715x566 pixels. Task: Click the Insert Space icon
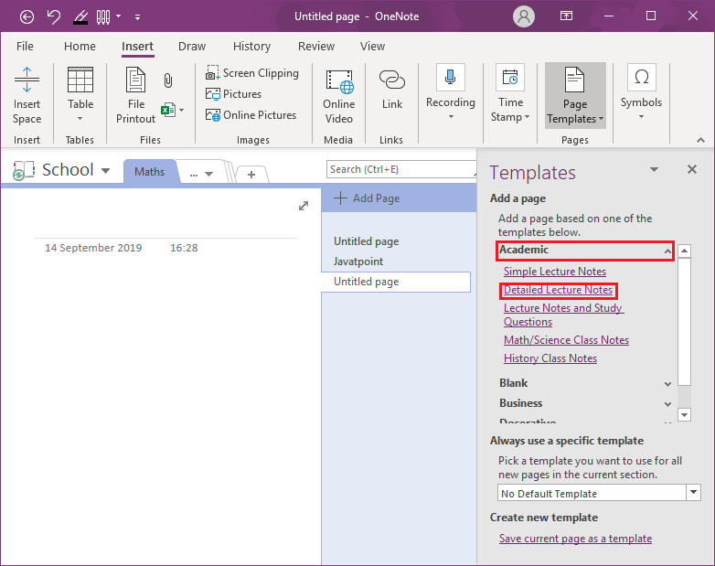[x=27, y=80]
